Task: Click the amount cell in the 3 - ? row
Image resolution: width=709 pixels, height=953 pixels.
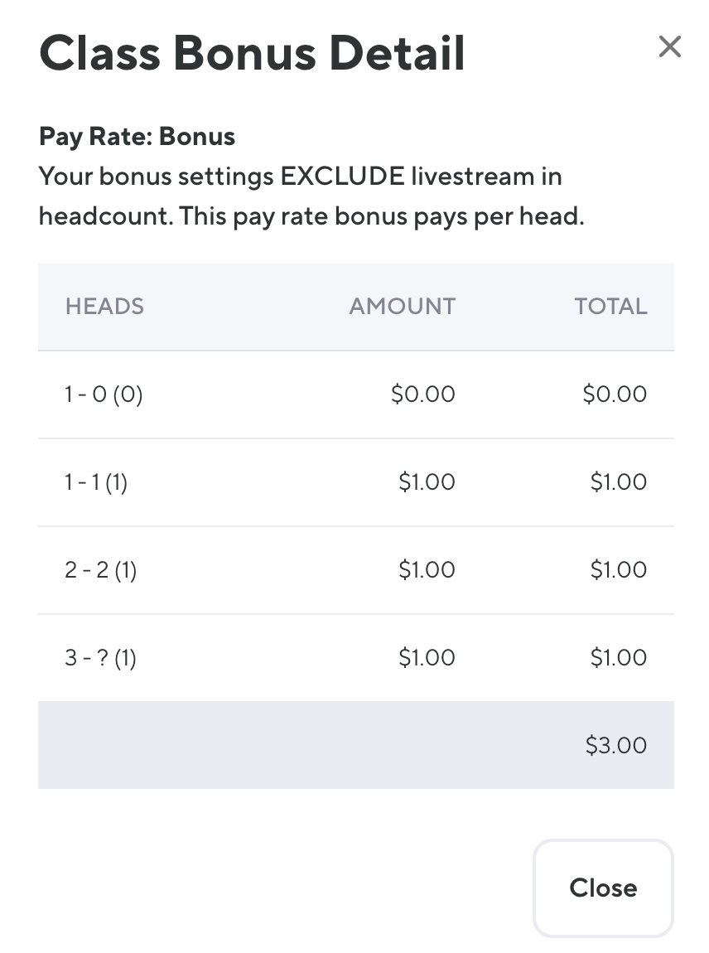Action: pos(427,658)
